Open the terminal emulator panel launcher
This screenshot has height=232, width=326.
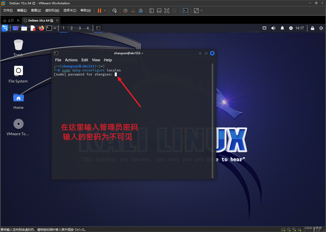tap(49, 28)
